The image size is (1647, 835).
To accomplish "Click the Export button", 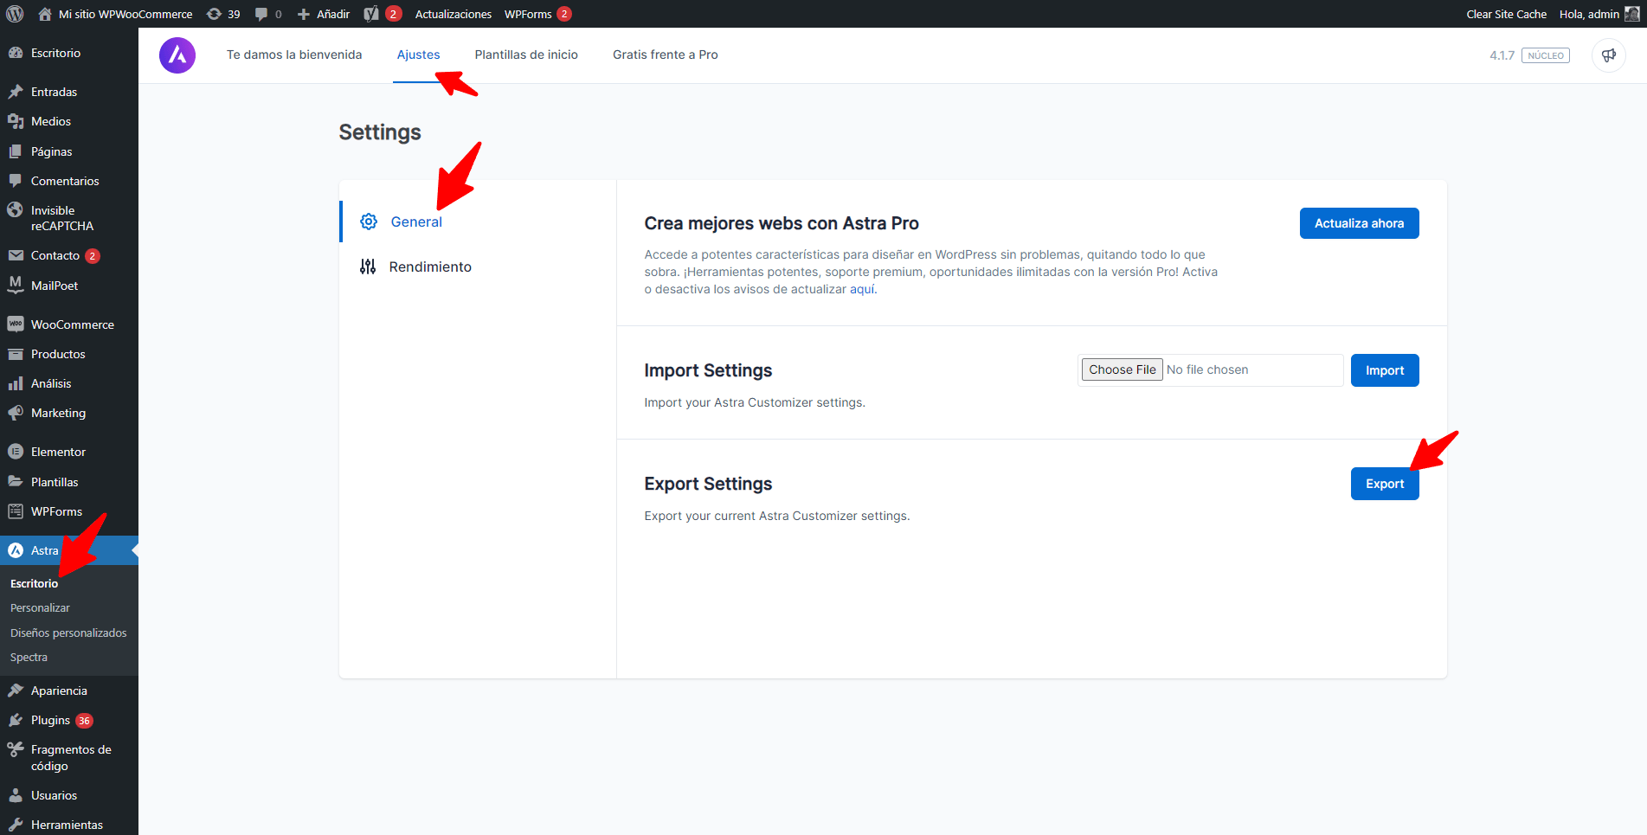I will [x=1385, y=484].
